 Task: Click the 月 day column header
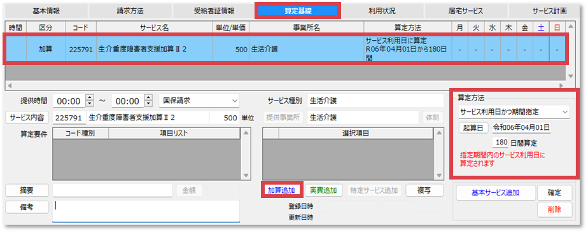click(459, 28)
